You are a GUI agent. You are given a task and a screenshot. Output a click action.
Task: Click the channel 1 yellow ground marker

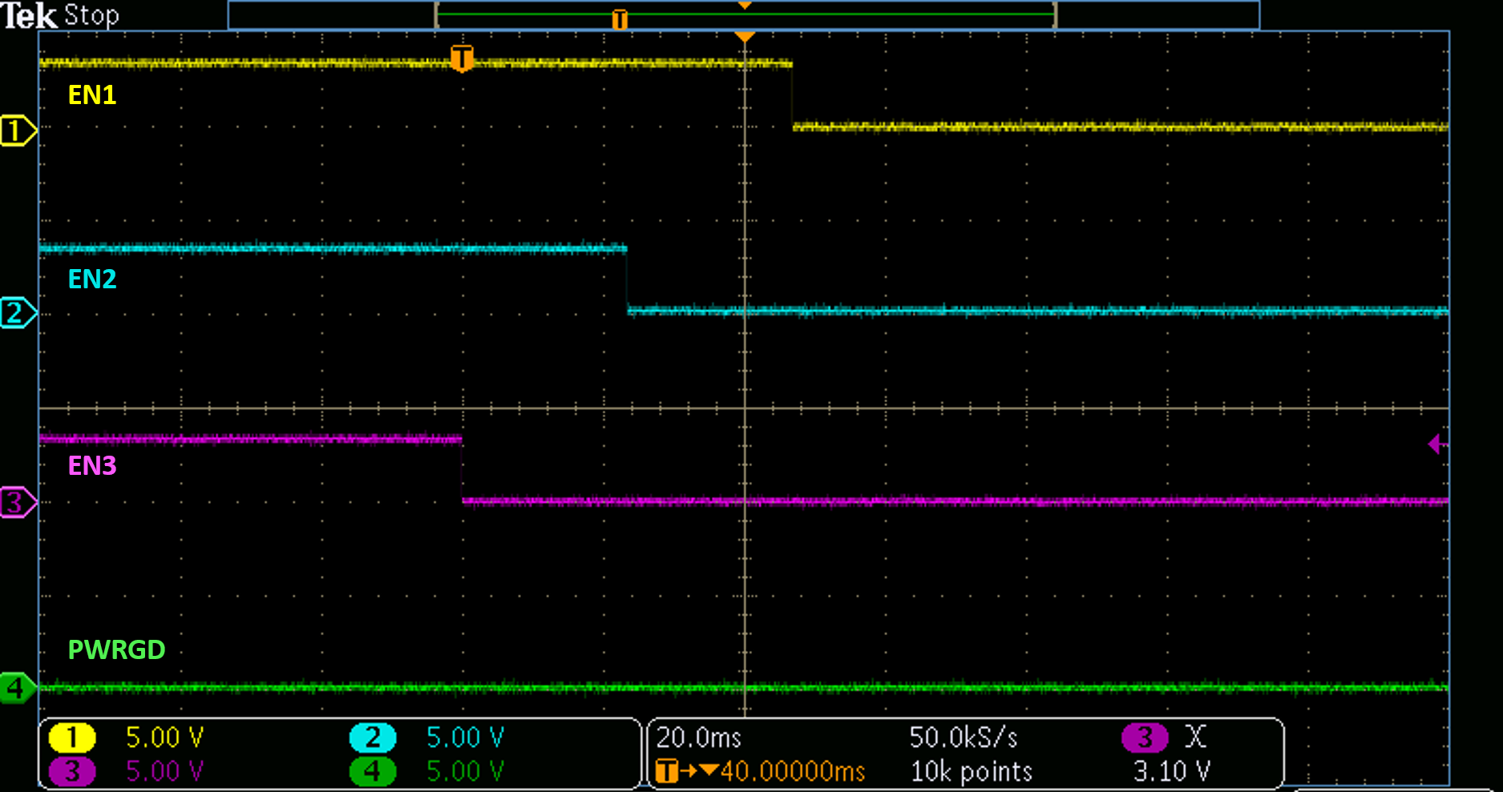[17, 130]
